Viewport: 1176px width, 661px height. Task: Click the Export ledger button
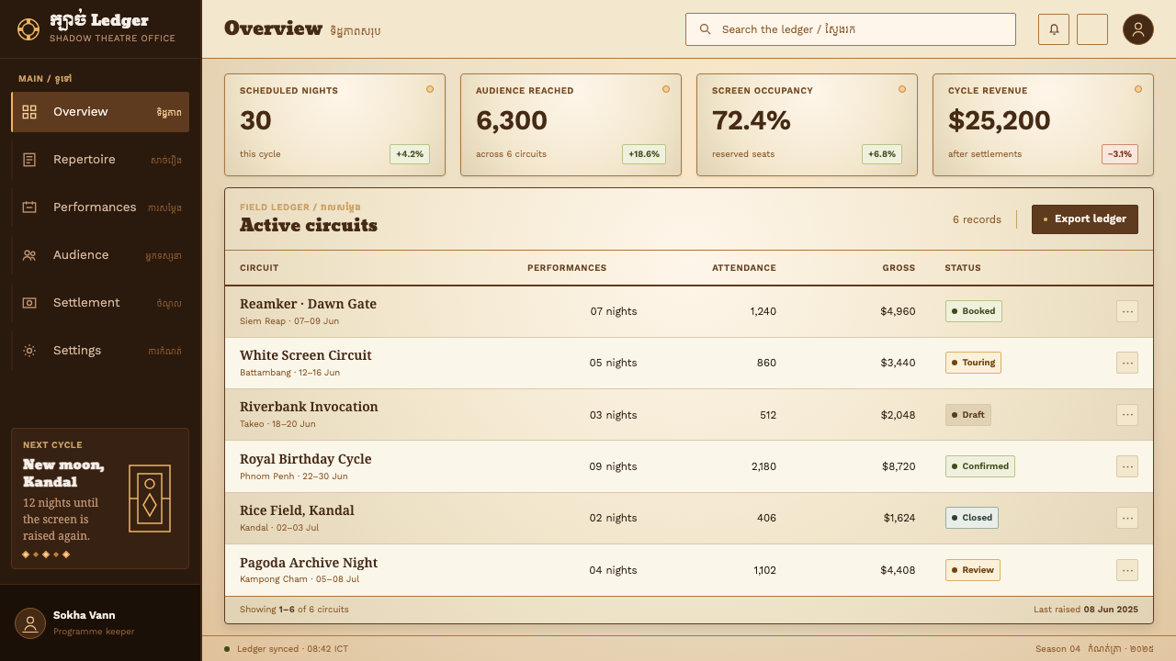pos(1085,219)
